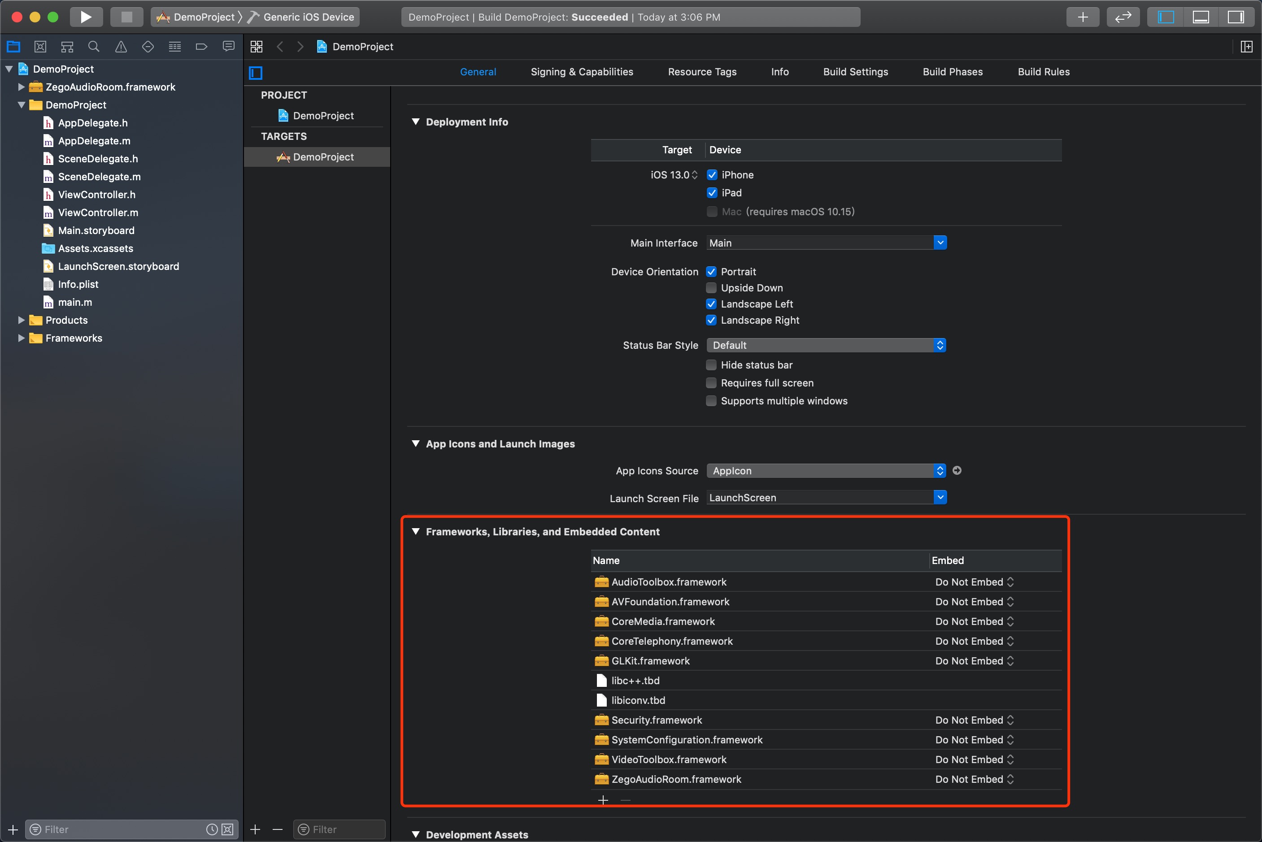Open the Build Phases tab
Viewport: 1262px width, 842px height.
(953, 72)
